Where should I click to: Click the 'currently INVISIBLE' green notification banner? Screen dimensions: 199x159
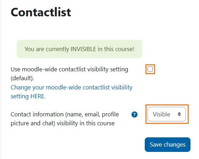79,49
